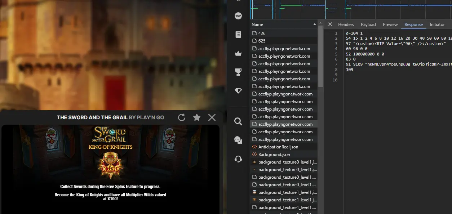Screen dimensions: 452x214
Task: Click response line "109"
Action: (x=349, y=70)
